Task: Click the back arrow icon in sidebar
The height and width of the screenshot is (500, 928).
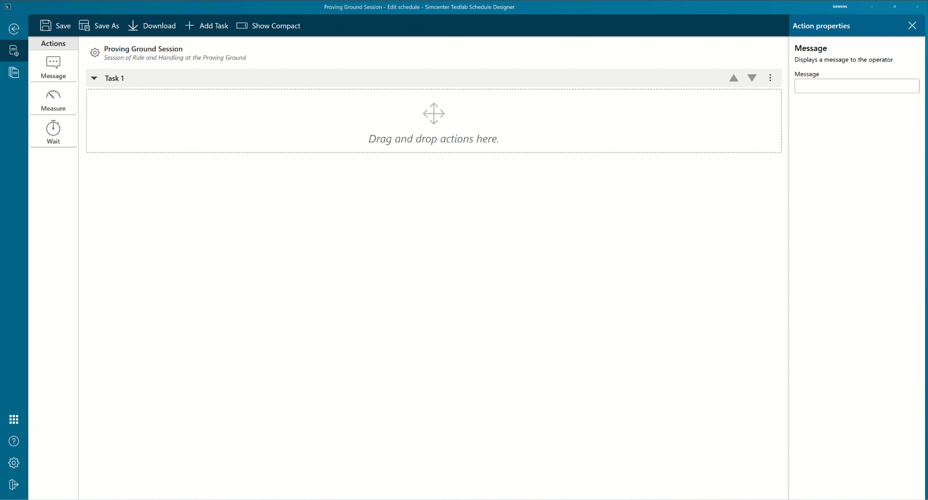Action: 14,29
